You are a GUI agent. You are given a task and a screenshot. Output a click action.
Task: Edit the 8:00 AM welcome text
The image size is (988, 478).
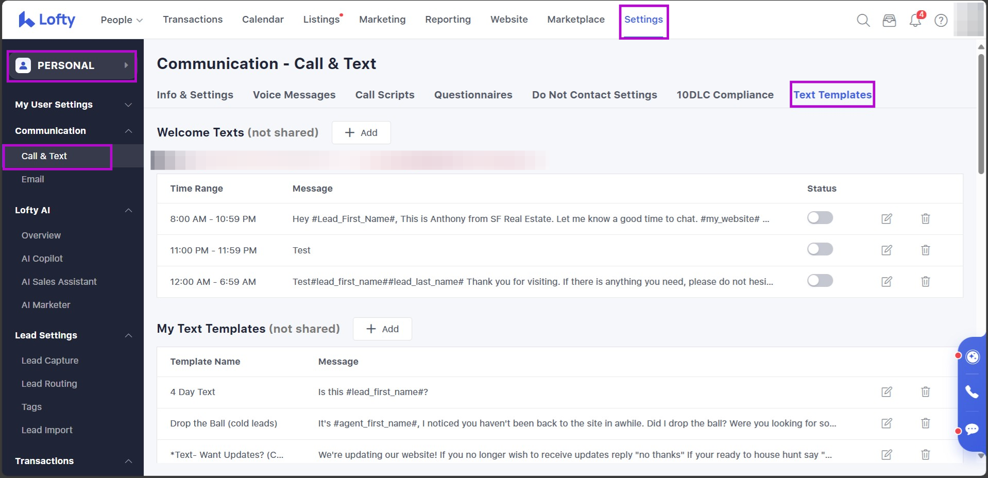click(x=886, y=219)
